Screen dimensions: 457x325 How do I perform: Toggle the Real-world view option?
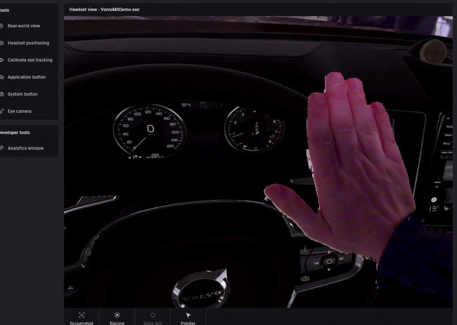click(23, 26)
